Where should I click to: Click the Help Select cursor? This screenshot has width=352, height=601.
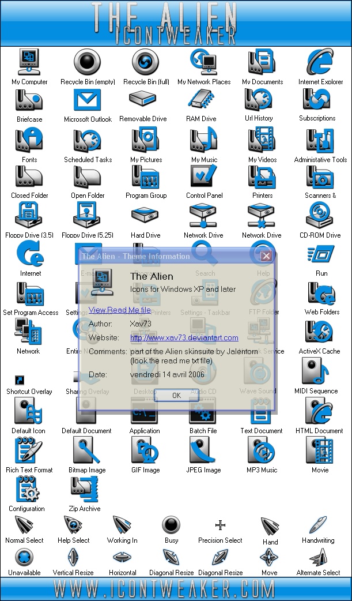click(73, 525)
